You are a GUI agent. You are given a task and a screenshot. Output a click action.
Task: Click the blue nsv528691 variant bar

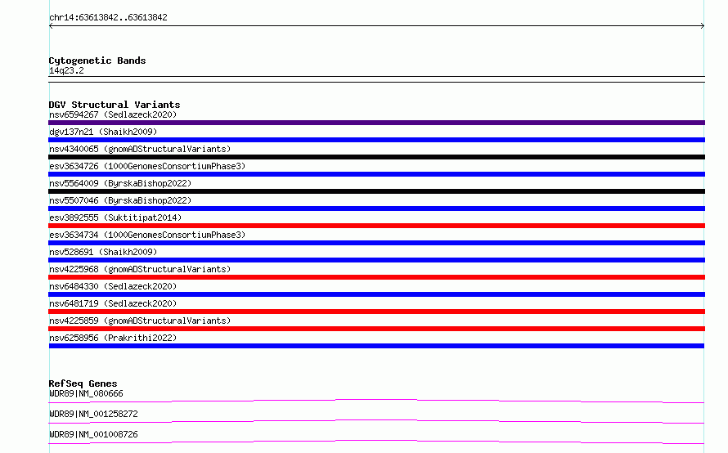pyautogui.click(x=376, y=260)
